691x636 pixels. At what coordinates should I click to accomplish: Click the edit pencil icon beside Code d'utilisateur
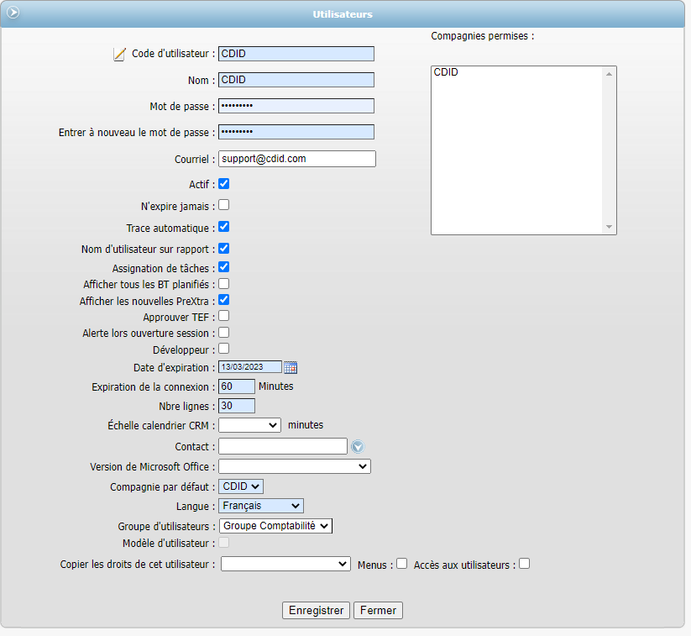119,55
